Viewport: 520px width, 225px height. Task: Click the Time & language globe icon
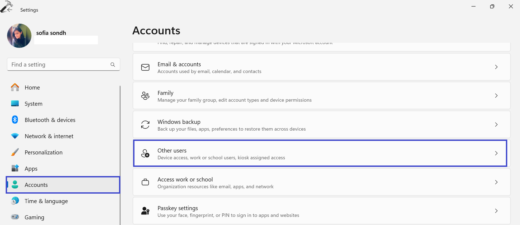[15, 201]
